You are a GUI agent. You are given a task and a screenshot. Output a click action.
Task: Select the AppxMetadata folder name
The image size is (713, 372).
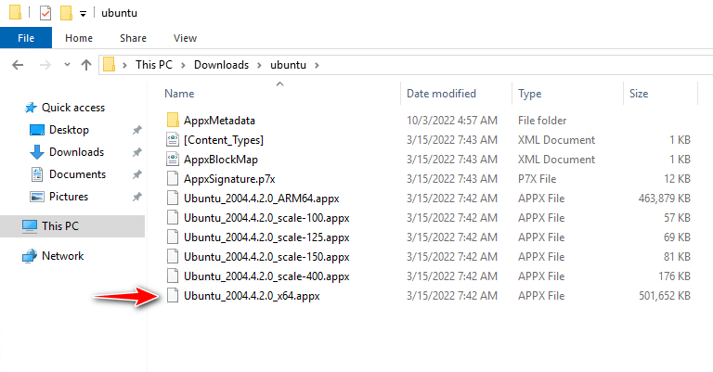[219, 121]
